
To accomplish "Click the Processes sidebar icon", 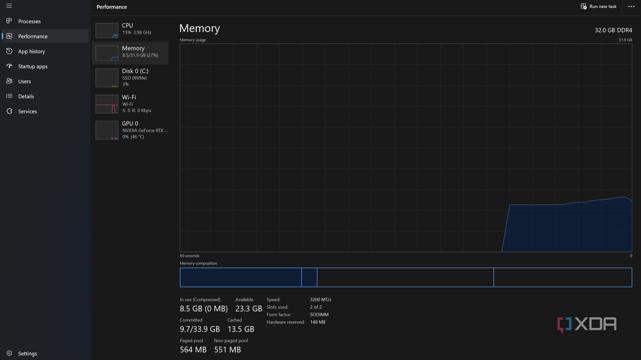I will click(9, 21).
